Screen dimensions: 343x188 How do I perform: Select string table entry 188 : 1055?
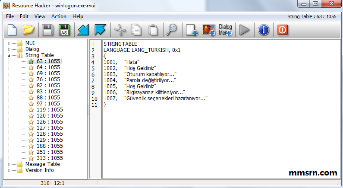point(50,146)
